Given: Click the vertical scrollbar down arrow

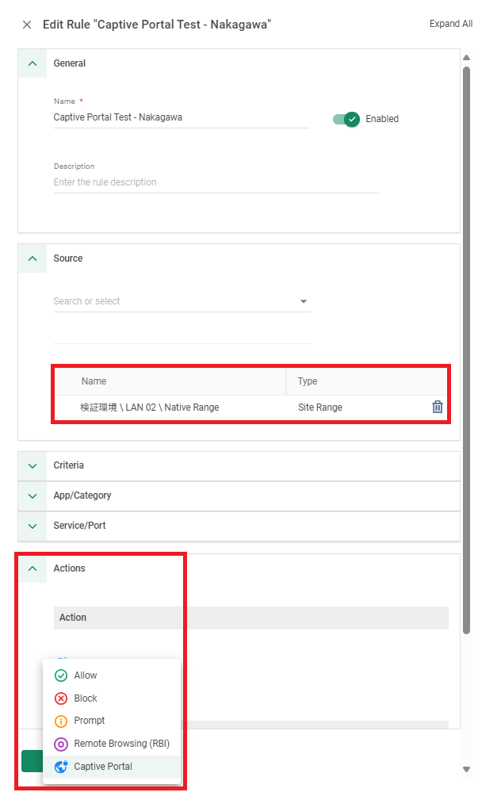Looking at the screenshot, I should click(466, 769).
